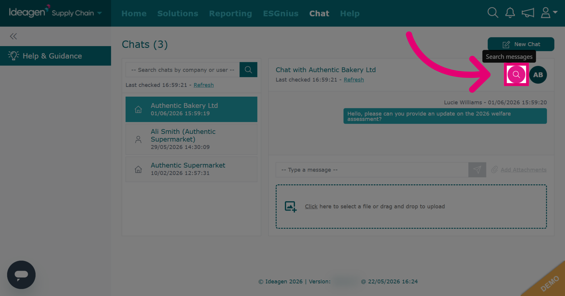
Task: Send the message with paper plane button
Action: click(477, 170)
